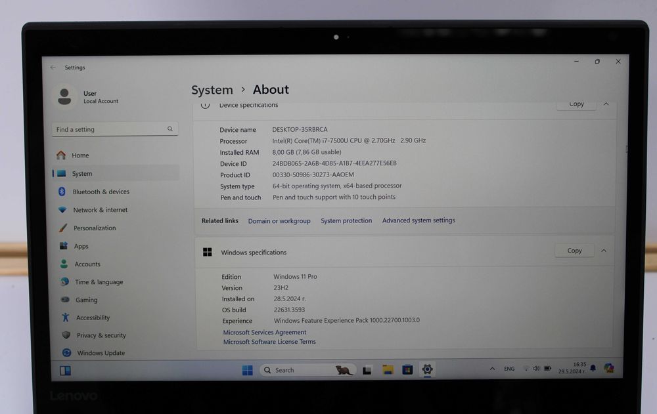Viewport: 657px width, 414px height.
Task: Open the Windows Start menu
Action: click(x=247, y=370)
